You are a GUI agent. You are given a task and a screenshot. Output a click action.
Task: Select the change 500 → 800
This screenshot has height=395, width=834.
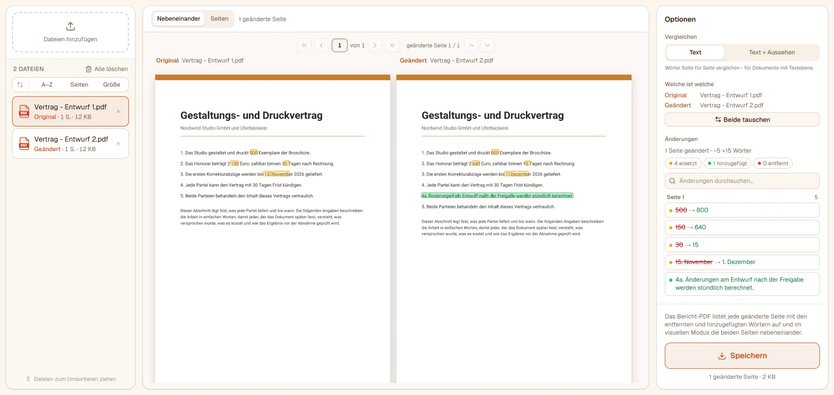click(x=742, y=210)
